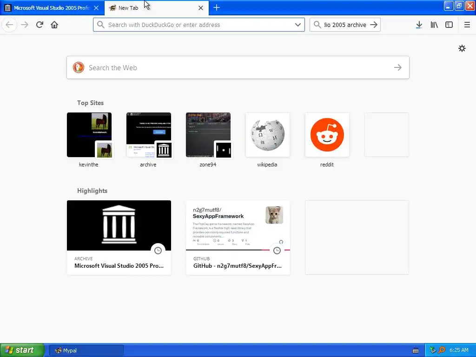Click the kevinthe label text

(x=89, y=165)
